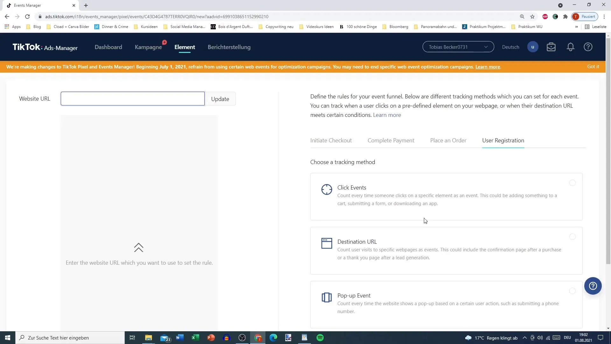Open Microsoft Edge from the taskbar
The image size is (611, 344).
tap(273, 338)
